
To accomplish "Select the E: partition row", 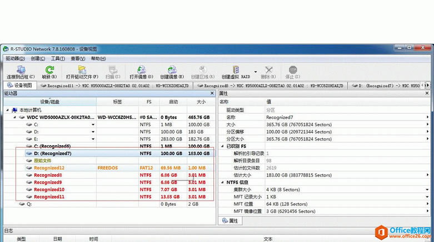I will click(109, 139).
